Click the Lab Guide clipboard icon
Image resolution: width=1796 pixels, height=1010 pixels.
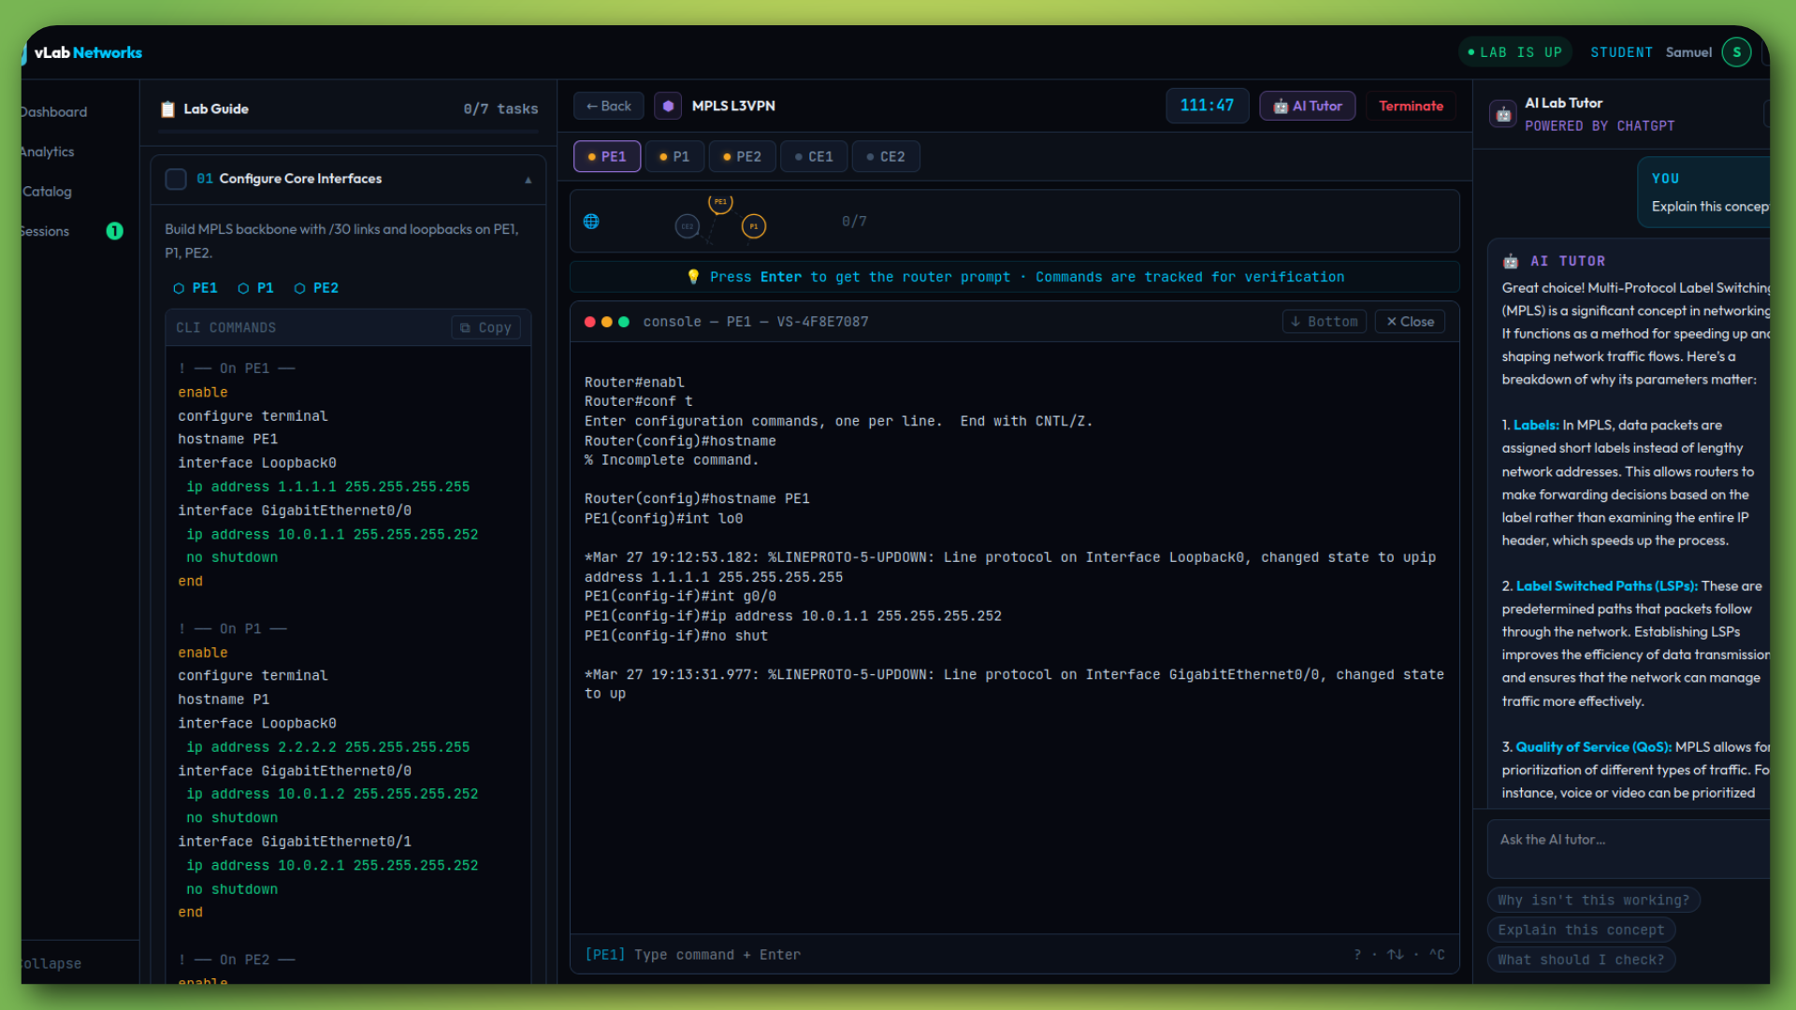[167, 109]
